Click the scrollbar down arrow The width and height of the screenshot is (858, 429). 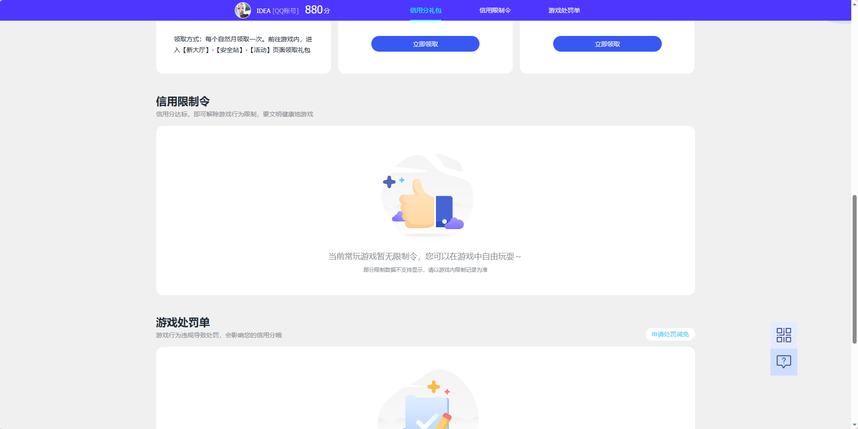coord(854,425)
